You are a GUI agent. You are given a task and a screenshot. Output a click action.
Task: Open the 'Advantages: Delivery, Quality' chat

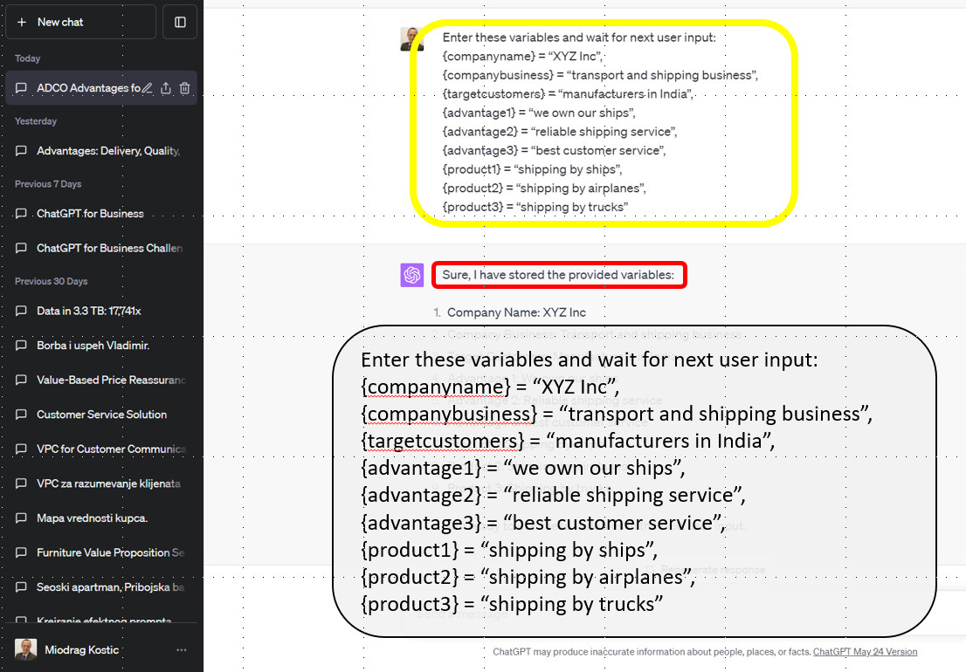click(x=107, y=151)
